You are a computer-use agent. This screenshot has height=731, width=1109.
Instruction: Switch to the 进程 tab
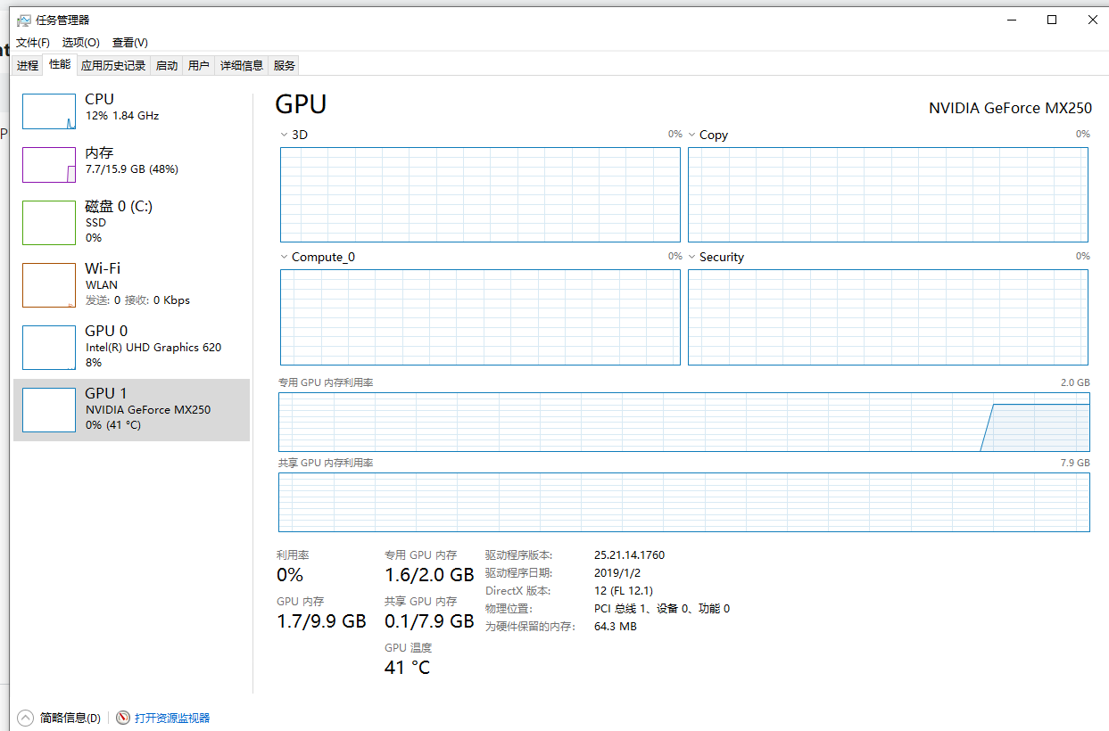pyautogui.click(x=28, y=65)
